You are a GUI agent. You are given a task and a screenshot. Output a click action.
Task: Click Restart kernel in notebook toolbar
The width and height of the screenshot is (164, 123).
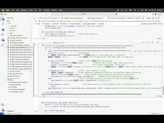64,24
